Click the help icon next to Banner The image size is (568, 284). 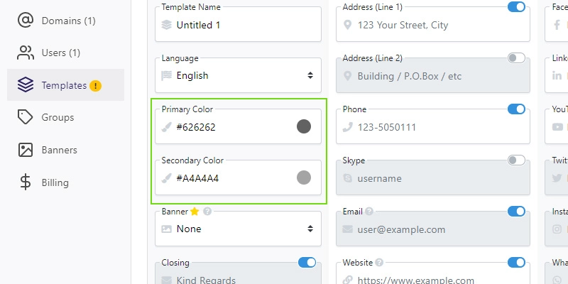click(x=207, y=211)
